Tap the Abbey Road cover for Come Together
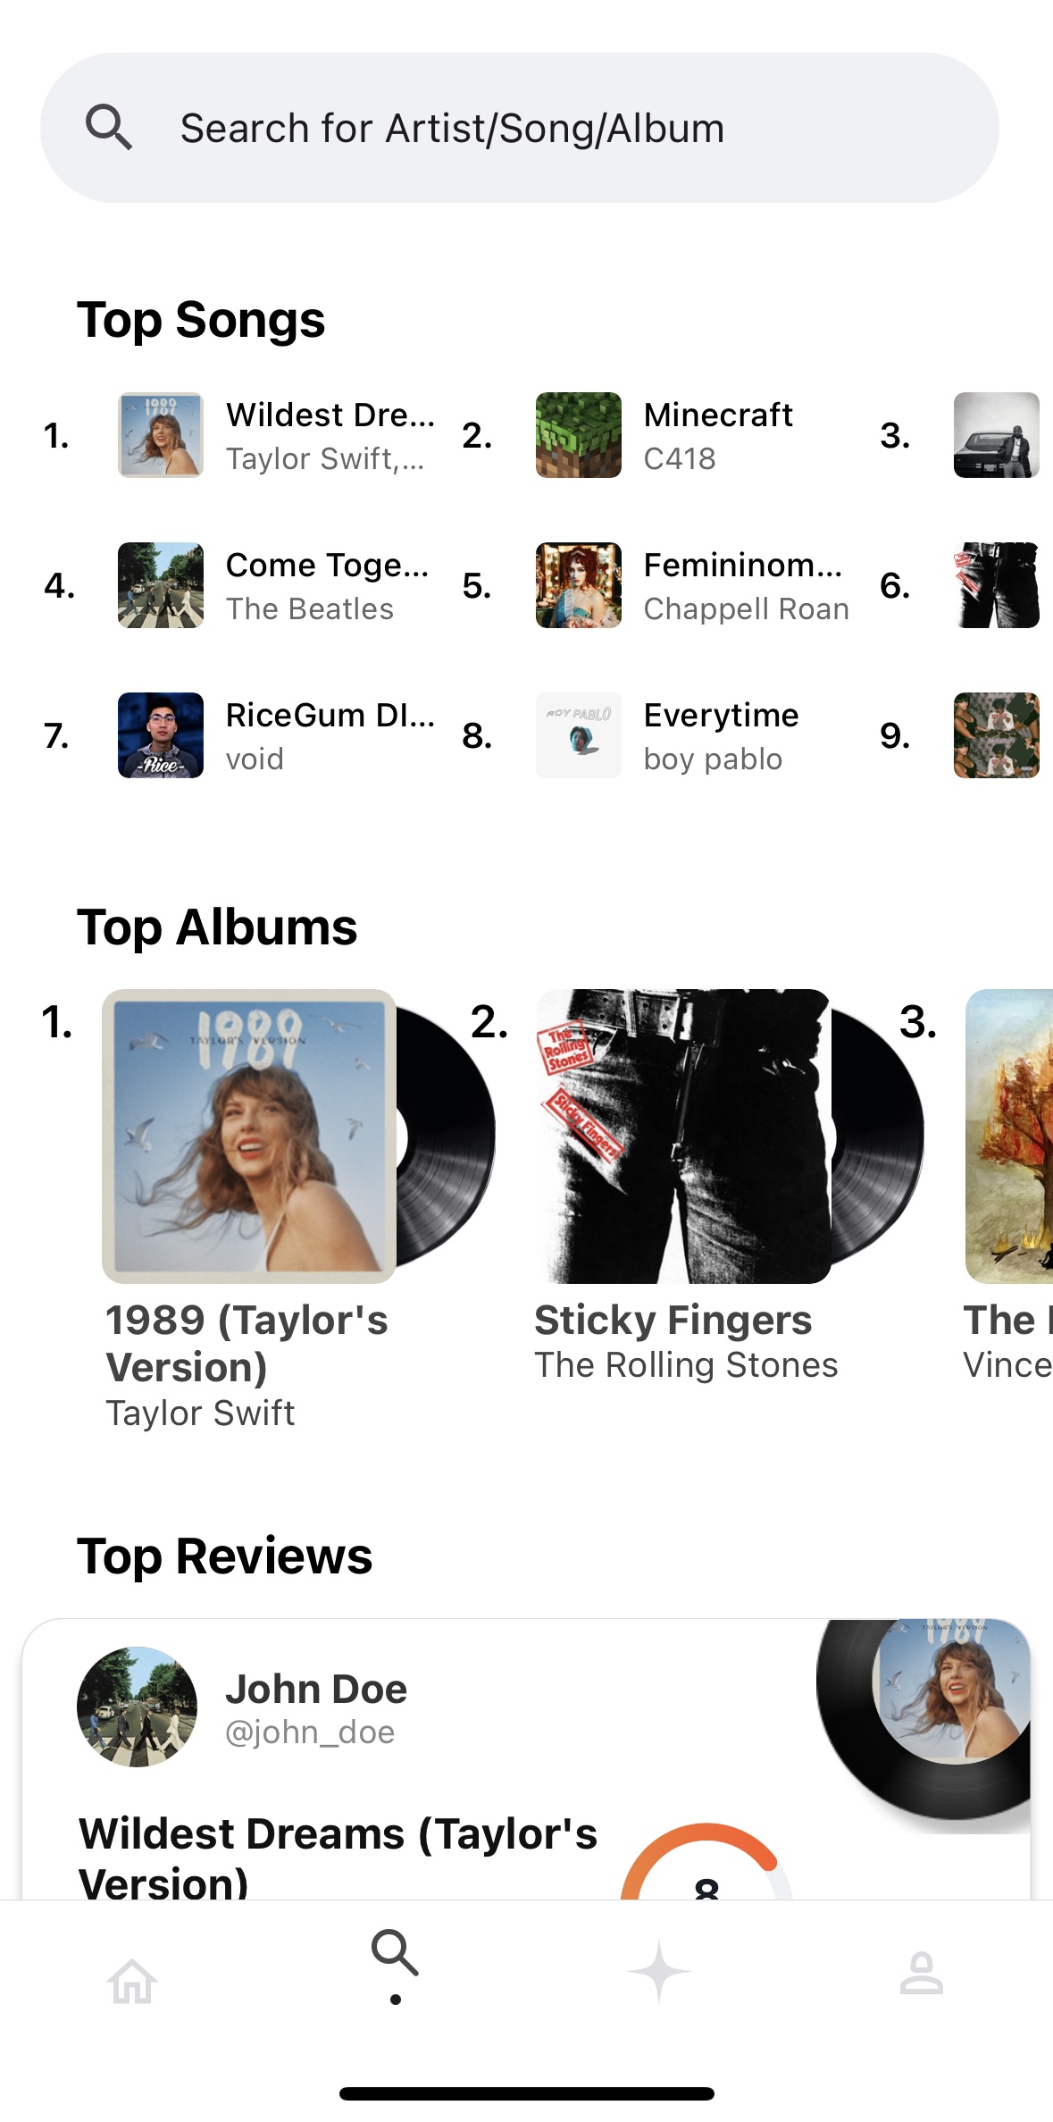The height and width of the screenshot is (2122, 1053). [x=161, y=585]
